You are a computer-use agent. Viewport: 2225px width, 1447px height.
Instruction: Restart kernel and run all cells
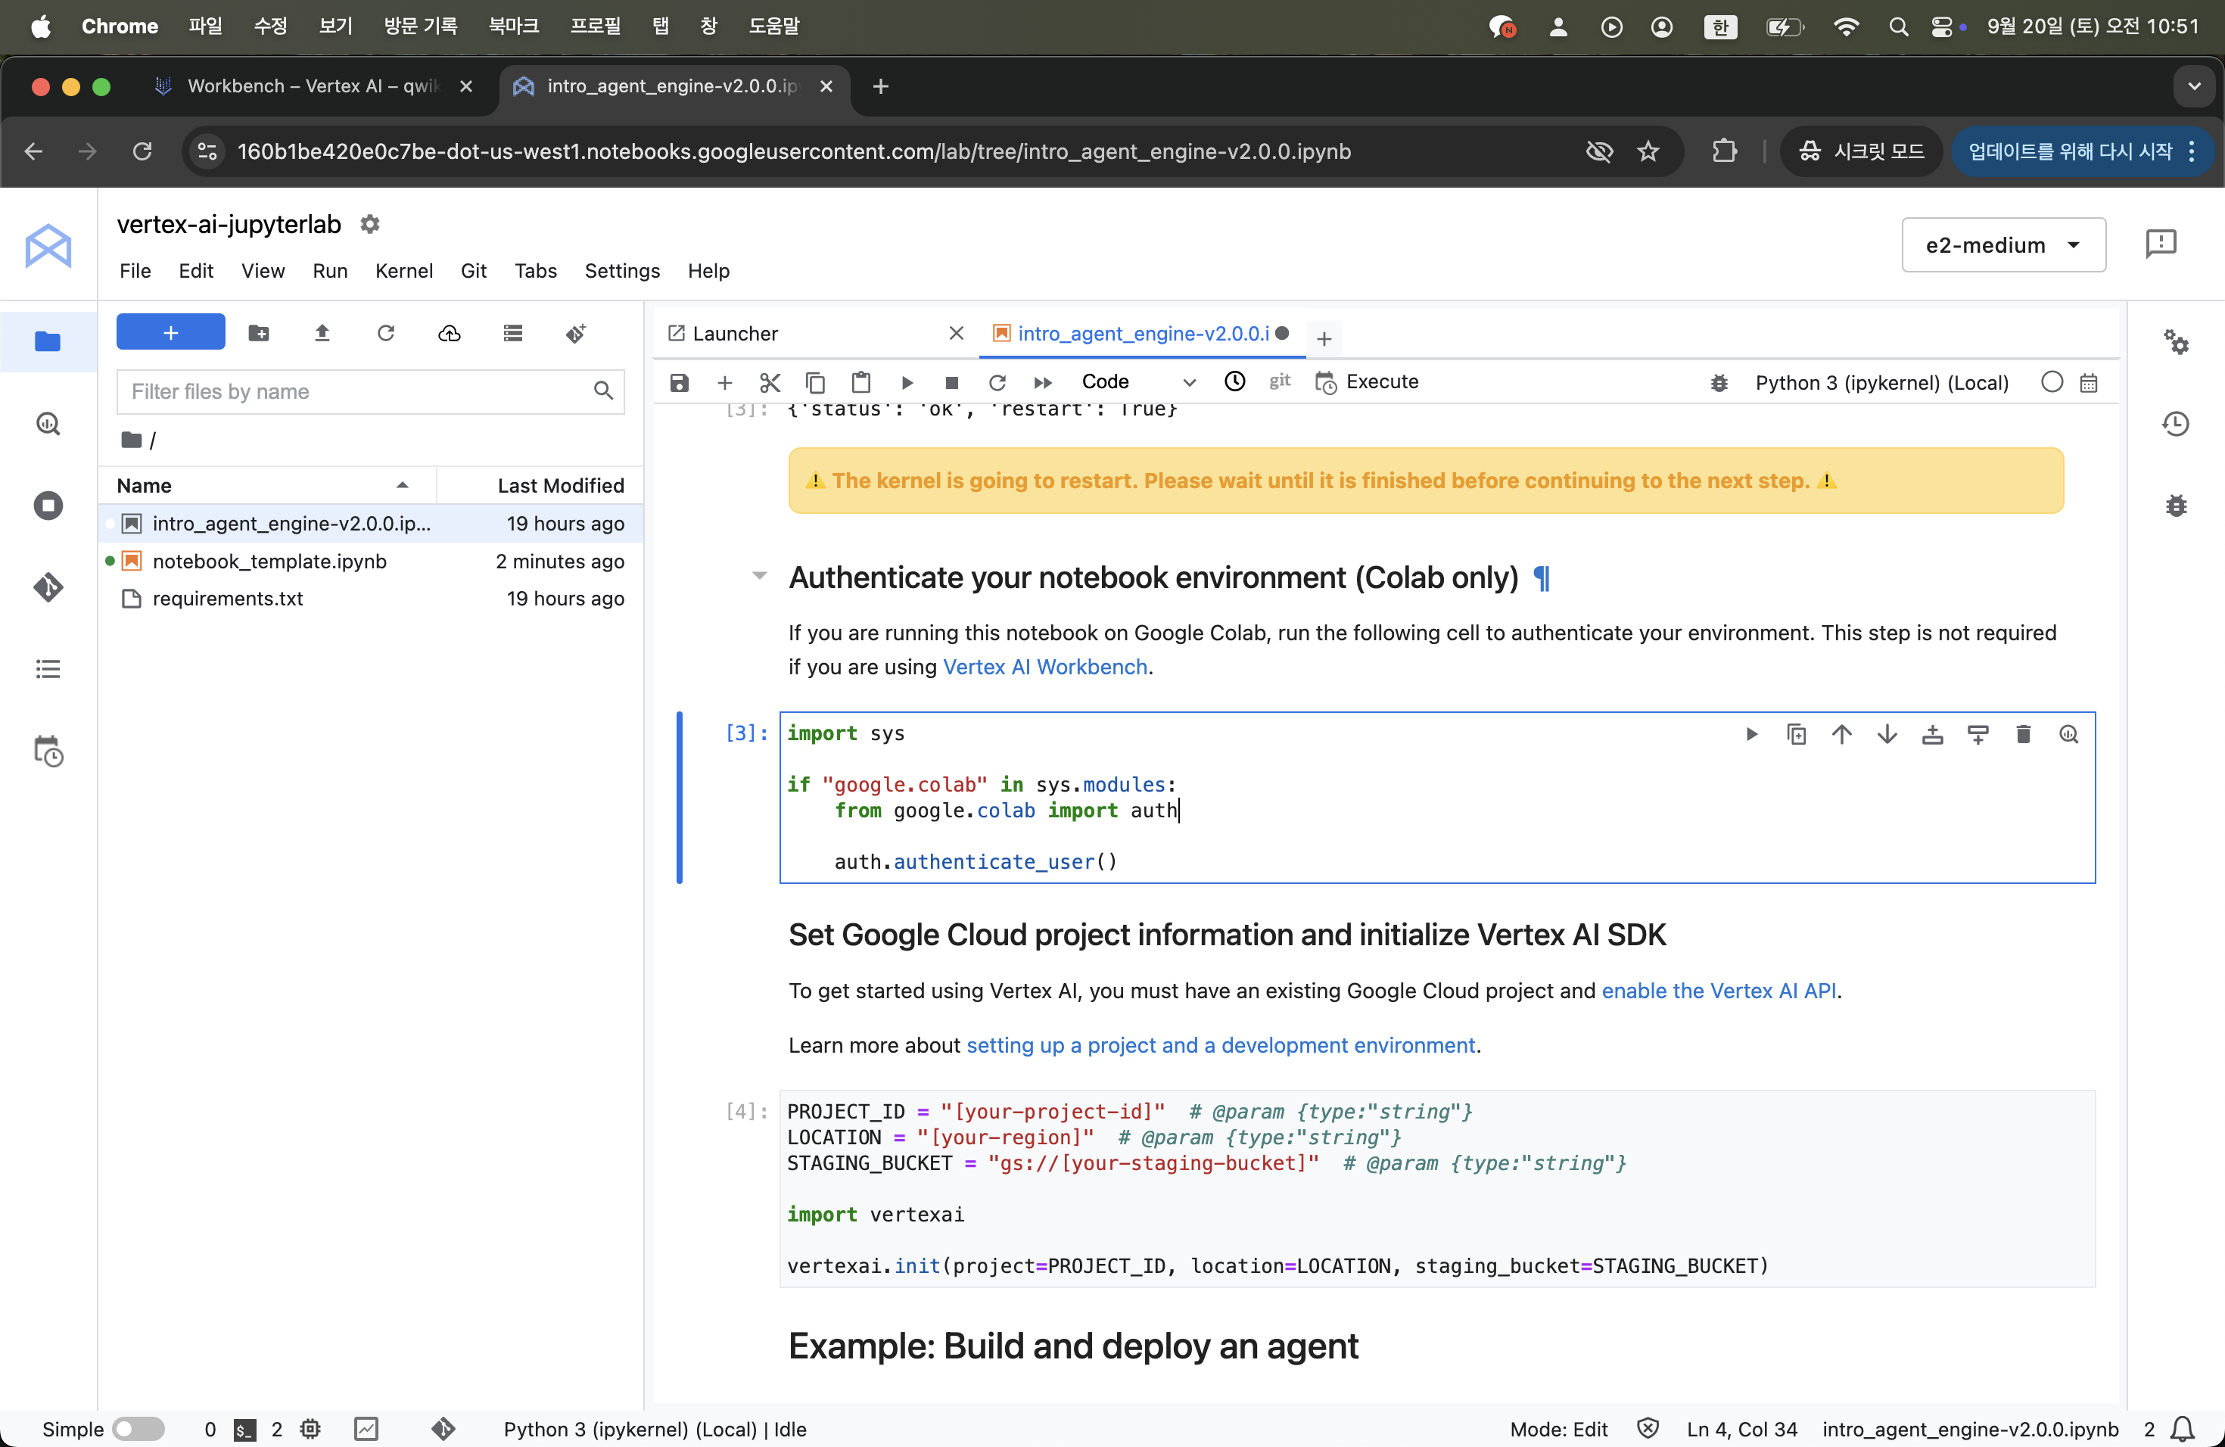pos(1044,382)
